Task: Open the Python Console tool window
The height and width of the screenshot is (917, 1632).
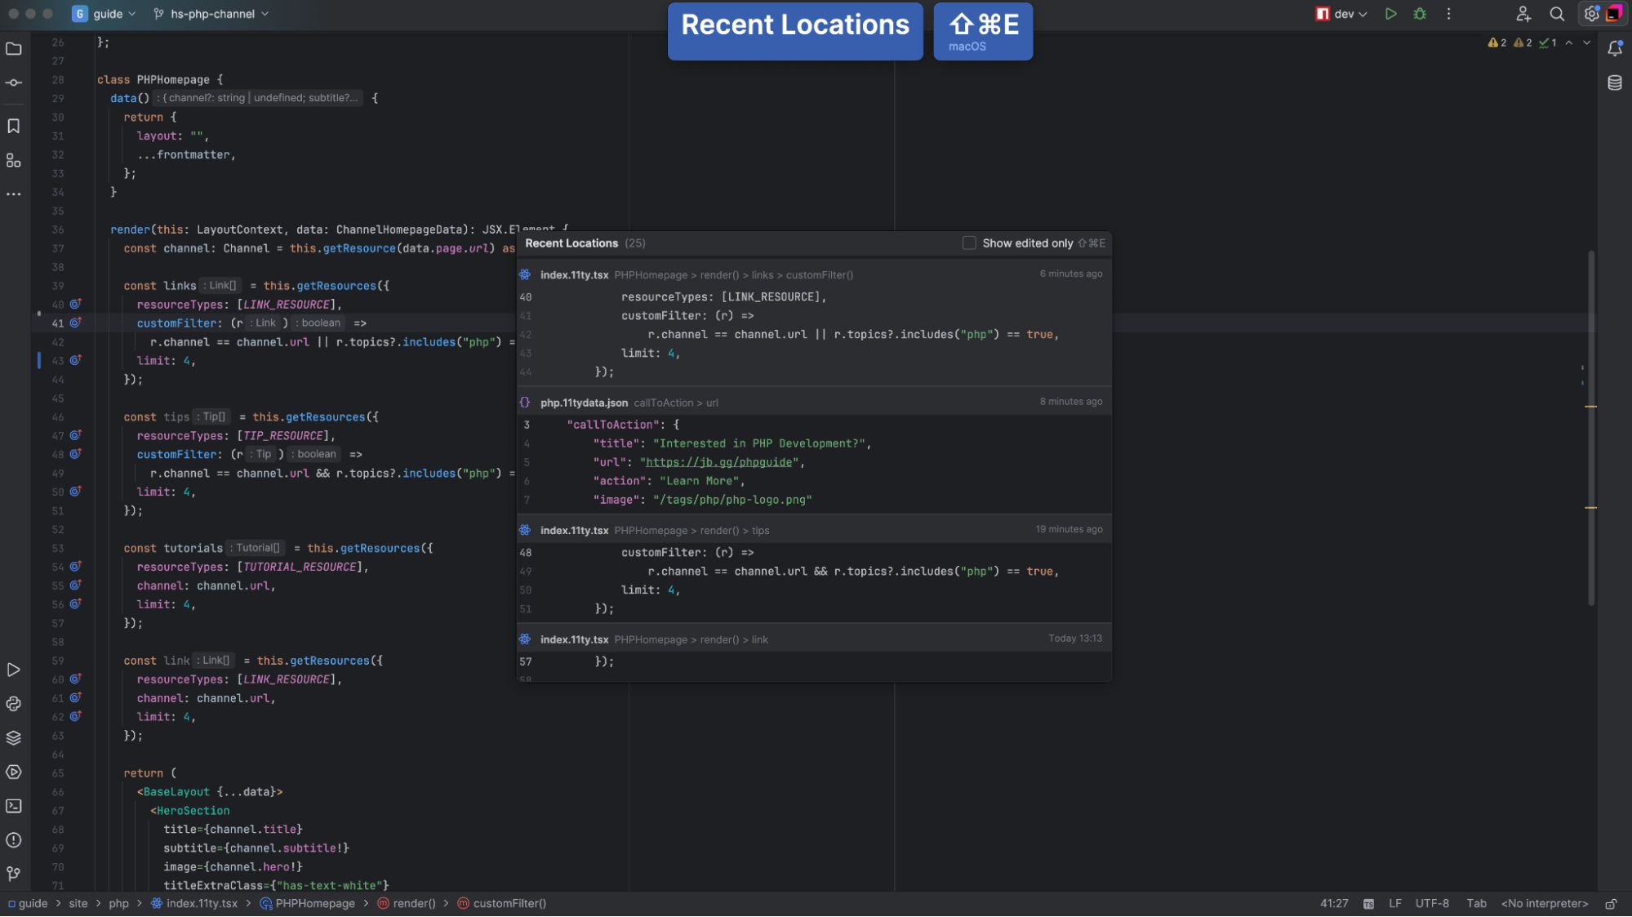Action: click(14, 704)
